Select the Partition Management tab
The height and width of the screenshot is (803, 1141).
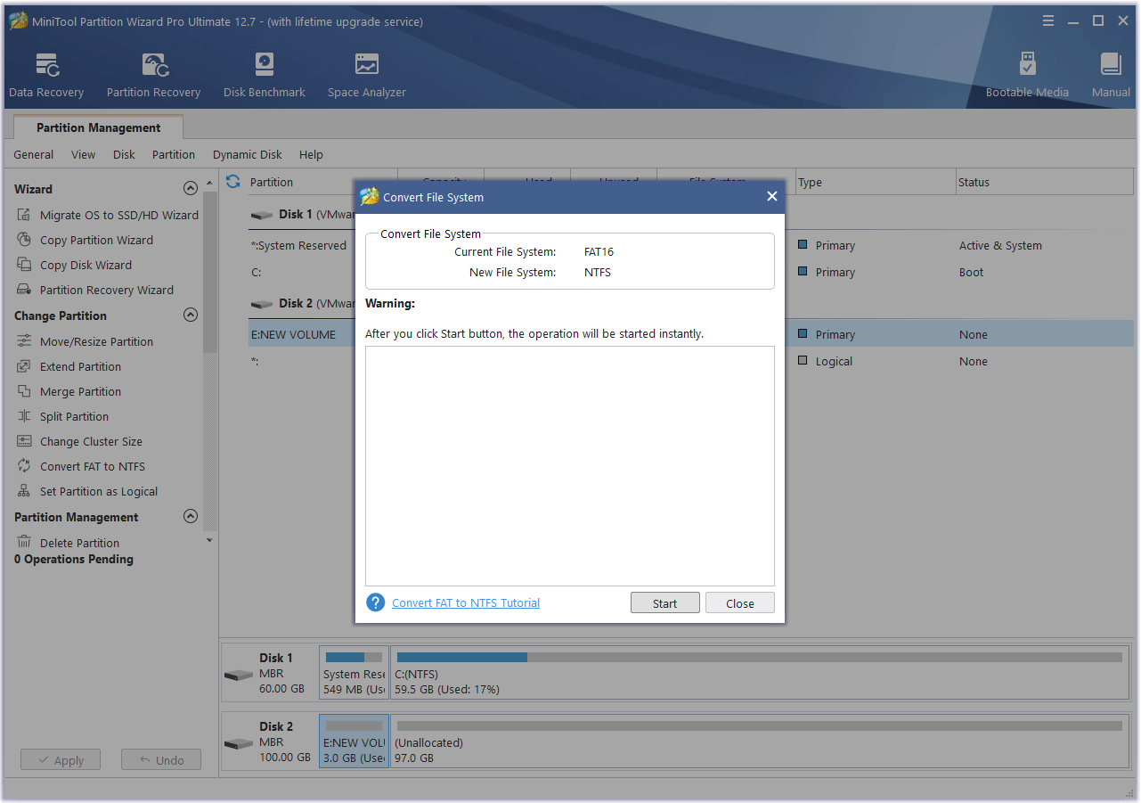click(99, 127)
